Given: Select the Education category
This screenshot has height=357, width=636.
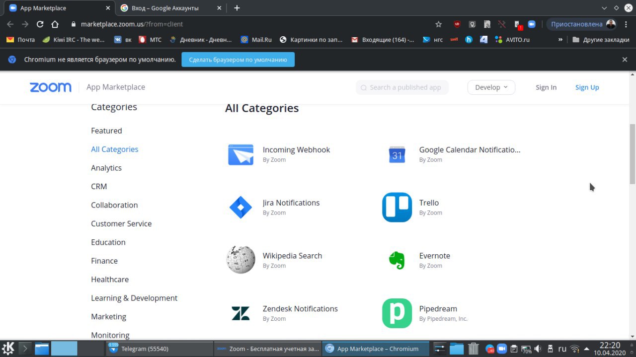Looking at the screenshot, I should 108,242.
